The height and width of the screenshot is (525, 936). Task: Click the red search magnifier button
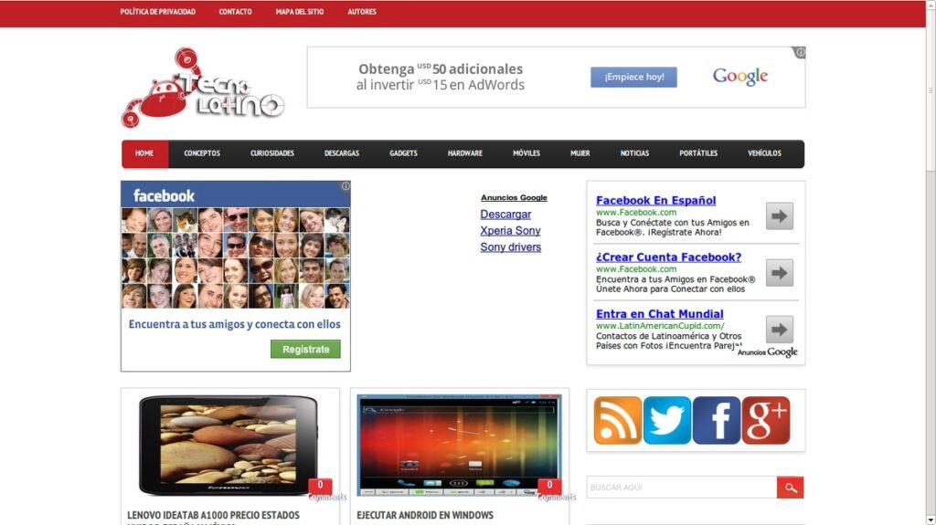click(x=791, y=488)
